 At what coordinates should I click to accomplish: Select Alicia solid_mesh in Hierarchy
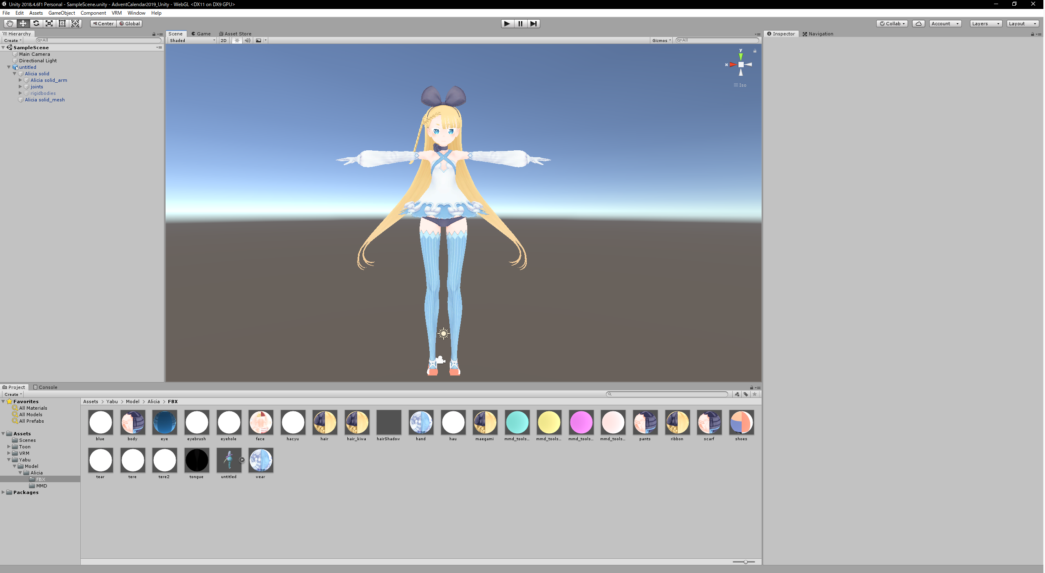44,100
